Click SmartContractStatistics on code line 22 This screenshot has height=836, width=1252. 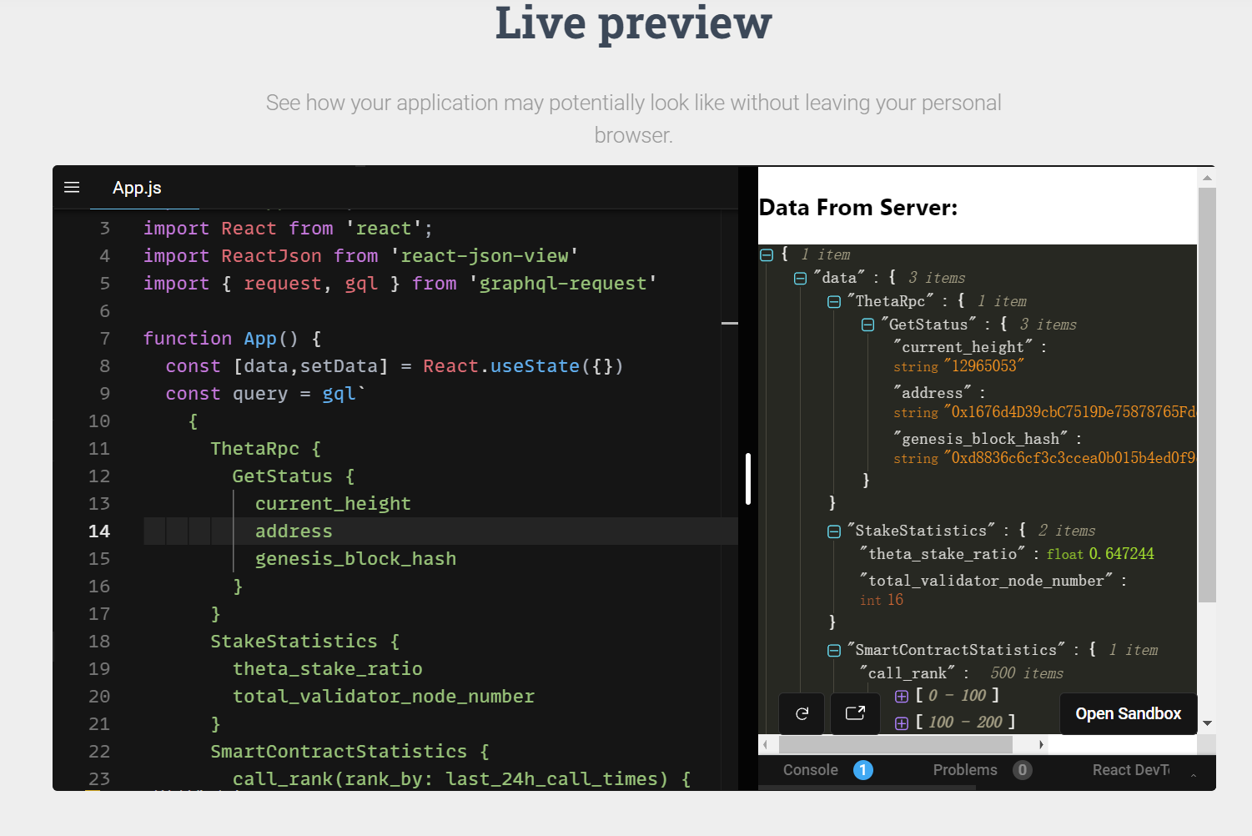(x=339, y=752)
